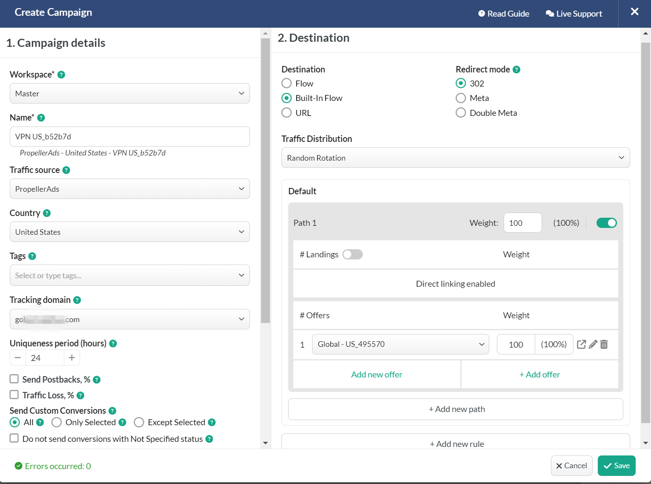Click the offer weight input showing 100

click(516, 344)
